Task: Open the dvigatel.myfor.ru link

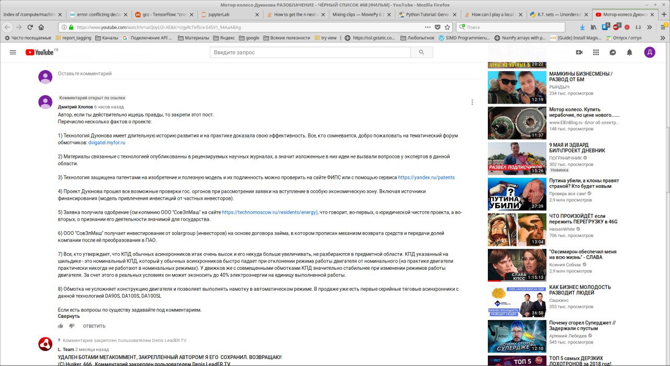Action: click(107, 142)
